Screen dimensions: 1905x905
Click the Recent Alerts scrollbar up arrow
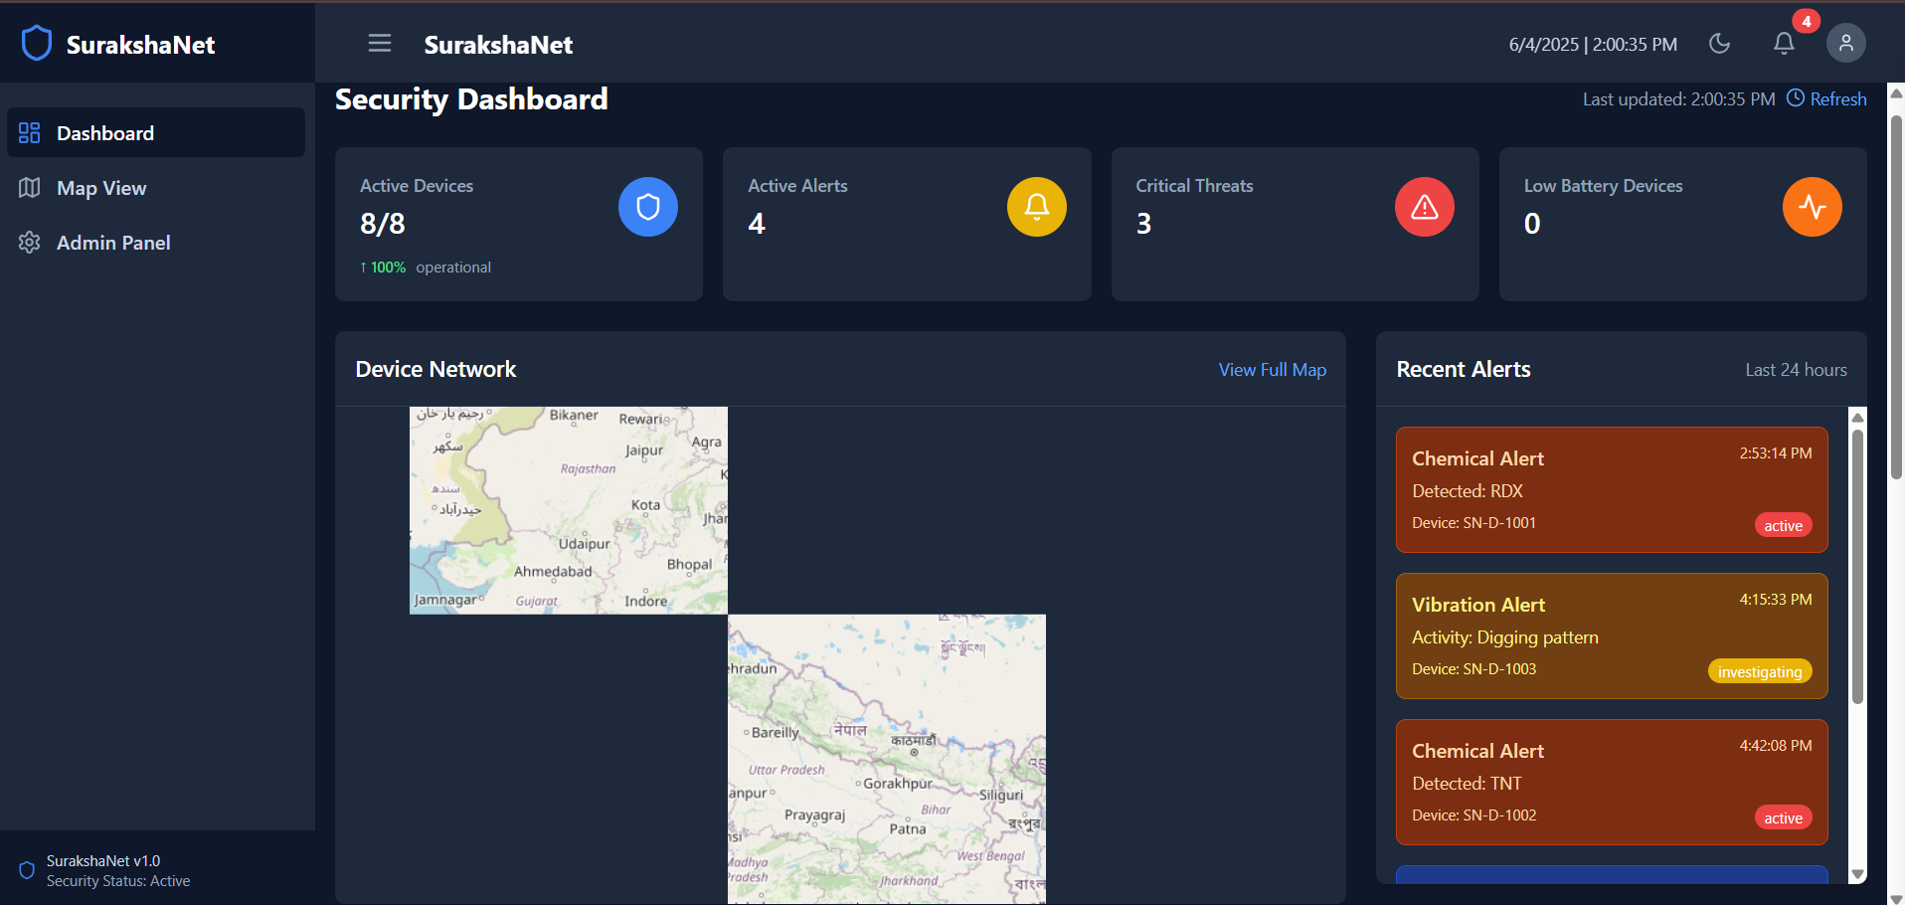[1857, 418]
